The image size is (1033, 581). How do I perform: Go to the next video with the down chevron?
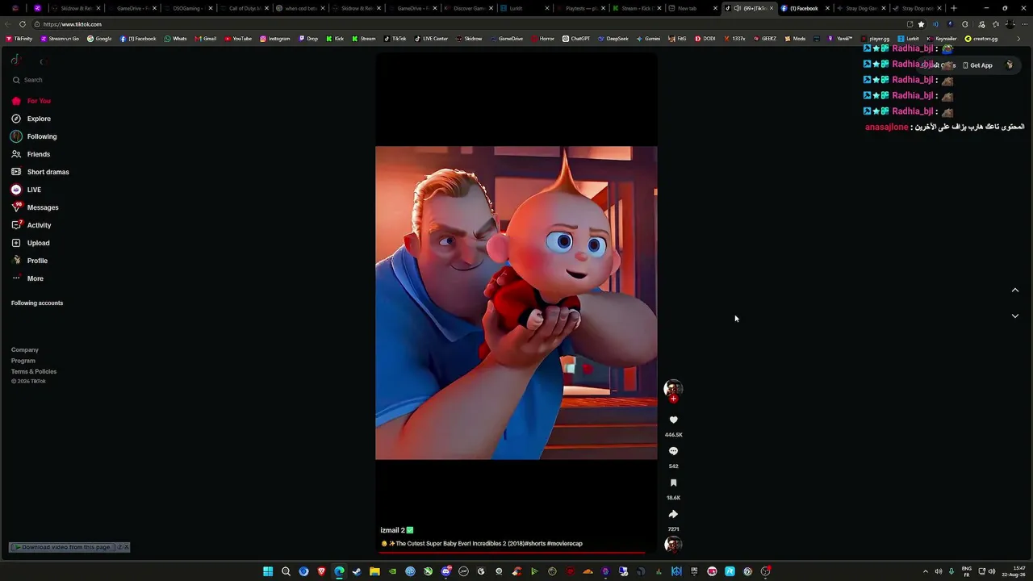(x=1015, y=316)
